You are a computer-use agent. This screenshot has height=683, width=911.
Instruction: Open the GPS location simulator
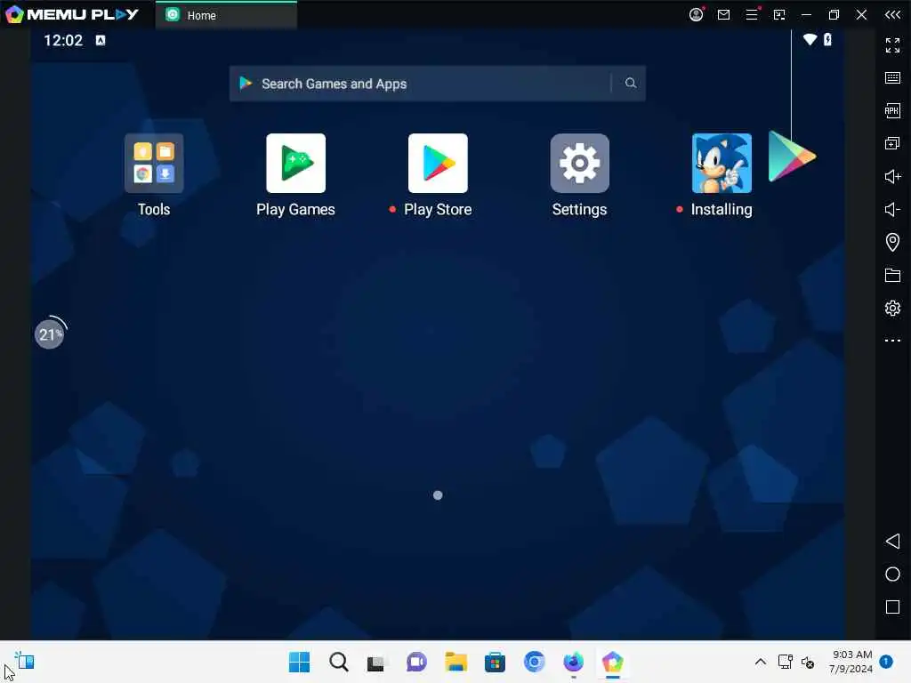point(892,242)
